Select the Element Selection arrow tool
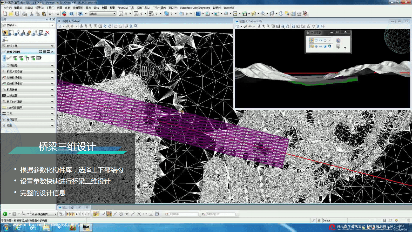412x232 pixels. click(5, 33)
